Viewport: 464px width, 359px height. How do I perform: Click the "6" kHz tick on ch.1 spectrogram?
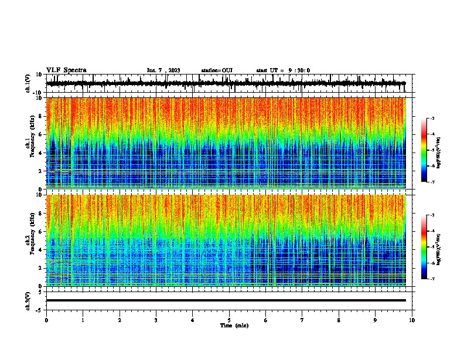pos(40,135)
